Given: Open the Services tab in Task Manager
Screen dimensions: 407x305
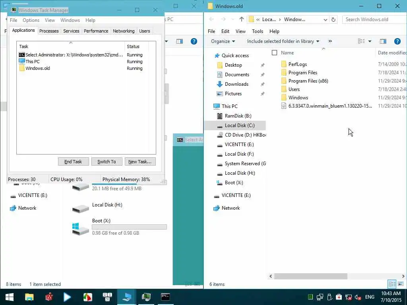Looking at the screenshot, I should (x=71, y=31).
